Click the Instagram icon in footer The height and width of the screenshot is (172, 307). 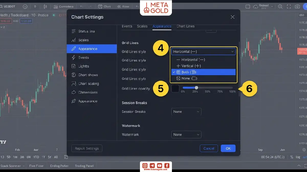(145, 166)
